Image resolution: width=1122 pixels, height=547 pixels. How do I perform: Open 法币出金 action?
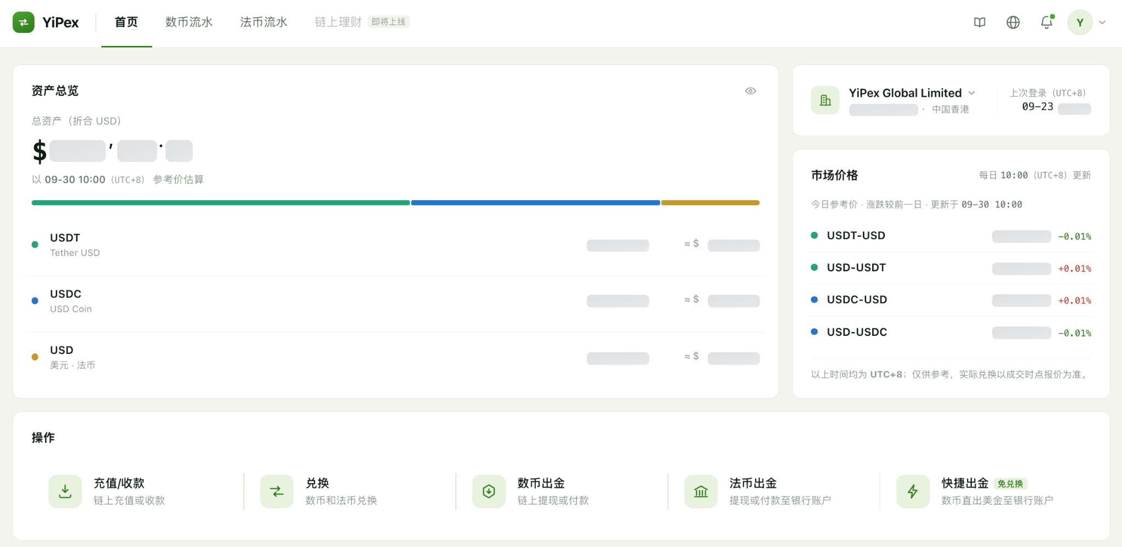(x=775, y=491)
